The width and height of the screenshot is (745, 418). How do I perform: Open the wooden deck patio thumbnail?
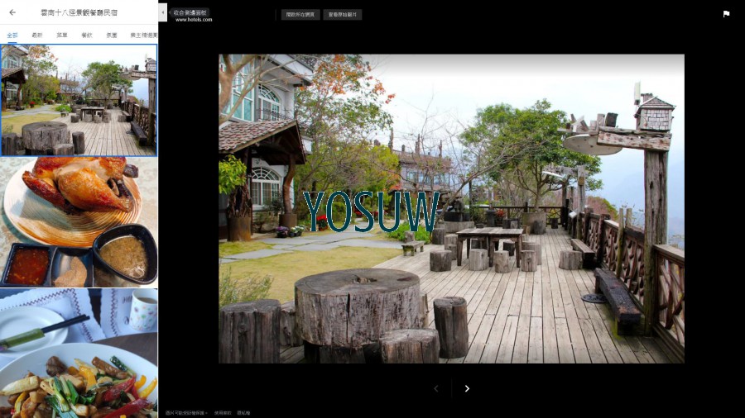79,100
